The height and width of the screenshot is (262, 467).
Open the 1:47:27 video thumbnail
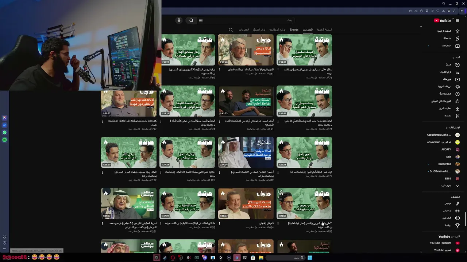(187, 203)
